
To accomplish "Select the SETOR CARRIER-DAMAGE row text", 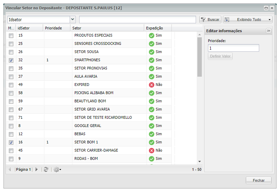I will 96,150.
